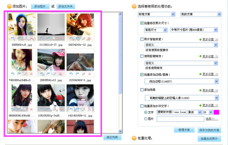
Task: Rotate right the 7481800a19d8bc3 image
Action: coord(19,74)
